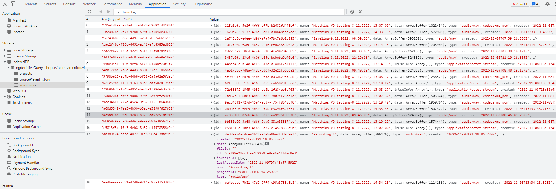Go to next page arrow

(109, 12)
